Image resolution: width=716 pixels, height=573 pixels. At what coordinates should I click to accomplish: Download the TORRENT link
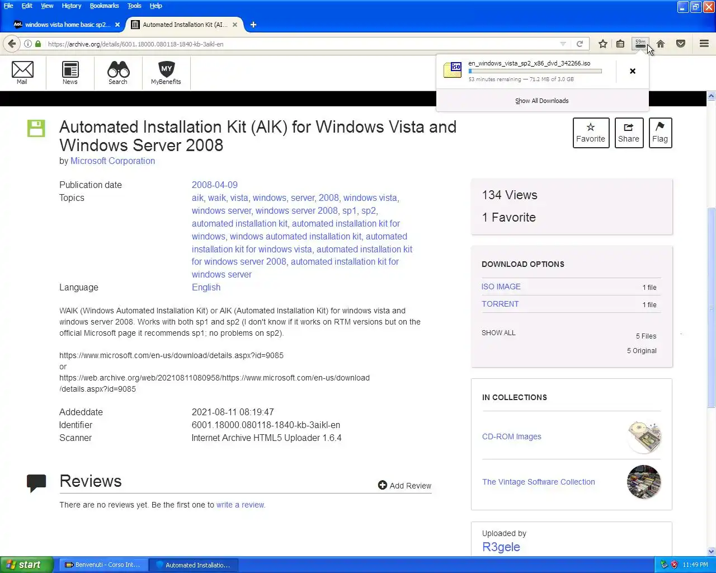pyautogui.click(x=500, y=304)
